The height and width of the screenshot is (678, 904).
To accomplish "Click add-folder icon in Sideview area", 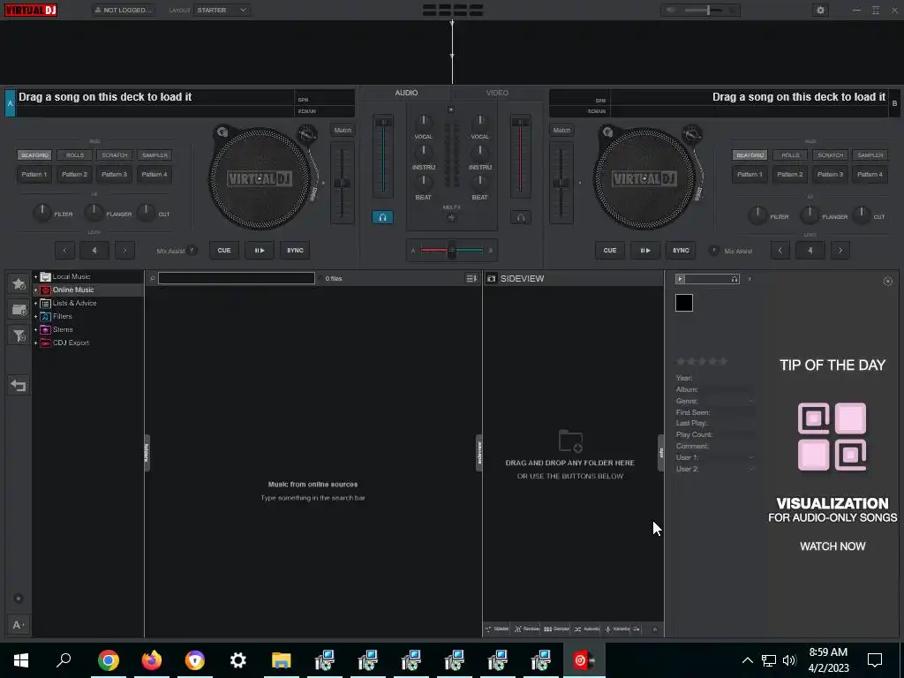I will pos(570,441).
